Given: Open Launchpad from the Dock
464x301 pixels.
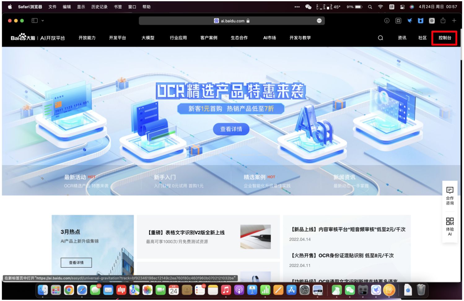Looking at the screenshot, I should (x=56, y=290).
